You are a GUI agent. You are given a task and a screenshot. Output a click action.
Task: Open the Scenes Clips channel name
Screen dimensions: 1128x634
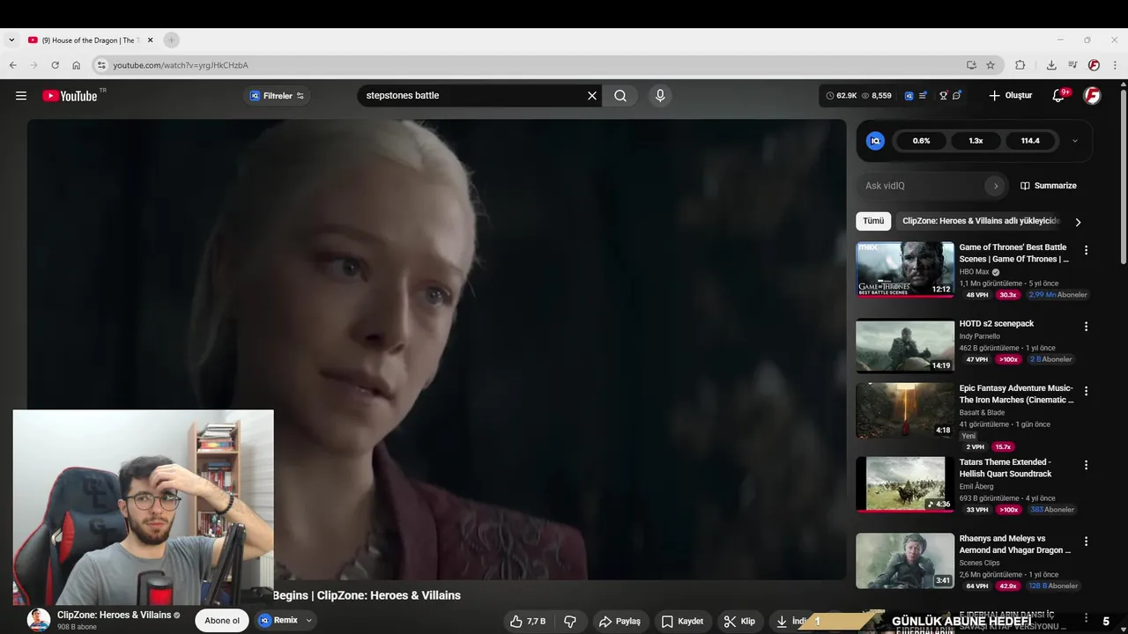pos(980,564)
